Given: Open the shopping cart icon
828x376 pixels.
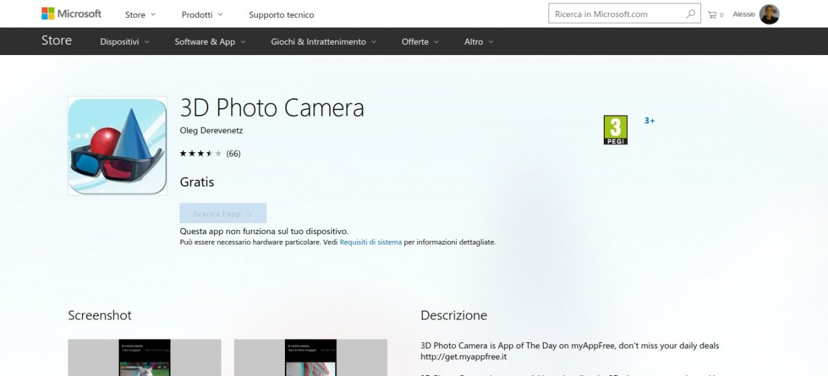Looking at the screenshot, I should [712, 14].
